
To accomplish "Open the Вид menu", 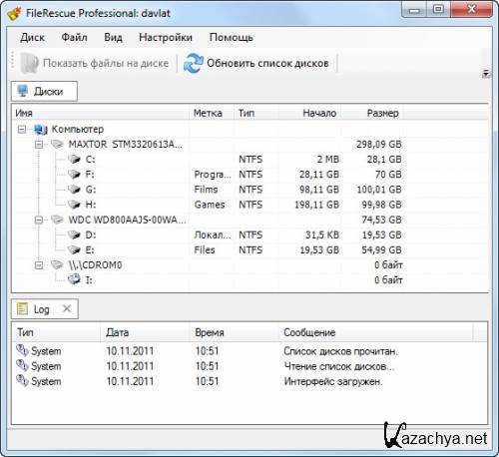I will pos(113,37).
